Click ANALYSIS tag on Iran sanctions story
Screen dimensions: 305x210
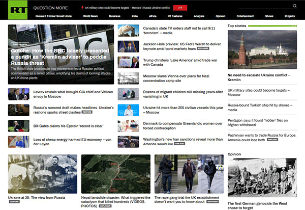179,144
